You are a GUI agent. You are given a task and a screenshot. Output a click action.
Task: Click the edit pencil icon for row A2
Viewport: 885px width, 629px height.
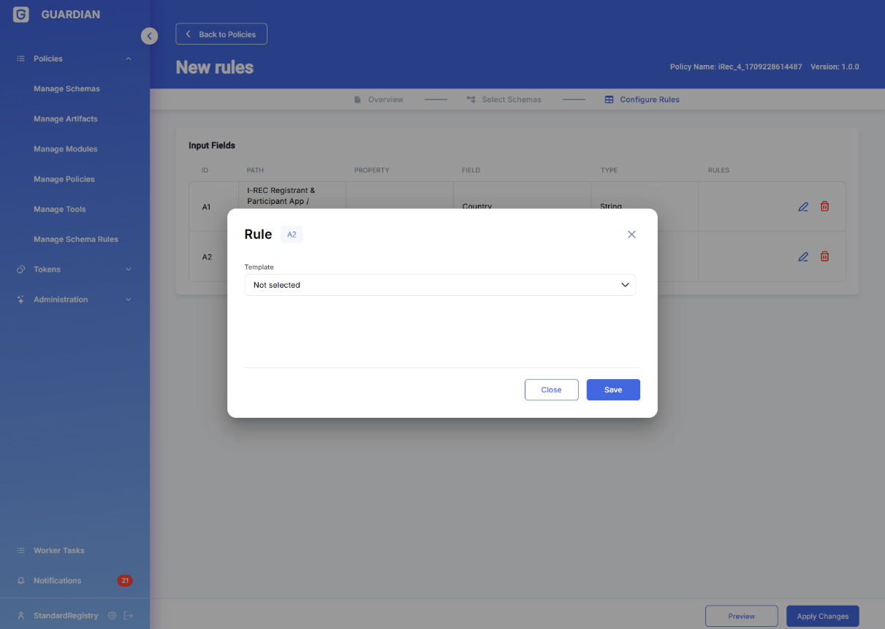803,256
